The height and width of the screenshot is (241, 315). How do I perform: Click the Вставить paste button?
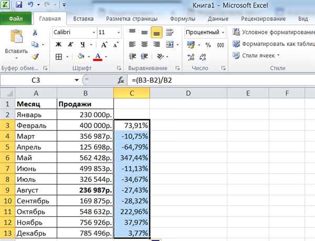tap(16, 44)
